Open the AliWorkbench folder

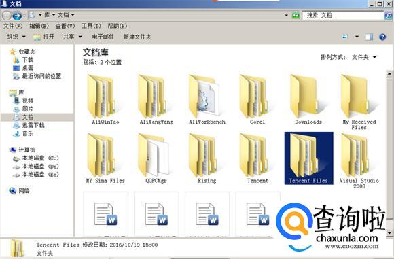pos(207,99)
